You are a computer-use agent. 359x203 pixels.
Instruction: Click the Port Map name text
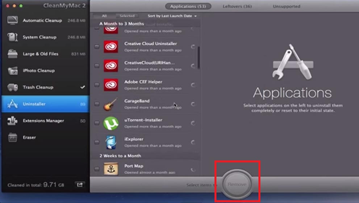134,166
